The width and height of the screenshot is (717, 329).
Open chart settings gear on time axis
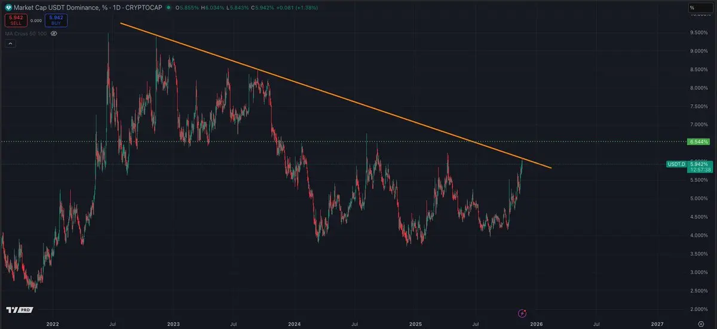click(700, 324)
